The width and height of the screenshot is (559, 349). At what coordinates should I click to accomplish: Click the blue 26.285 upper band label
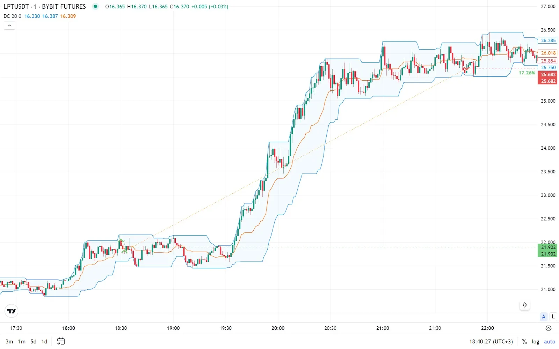[x=547, y=40]
